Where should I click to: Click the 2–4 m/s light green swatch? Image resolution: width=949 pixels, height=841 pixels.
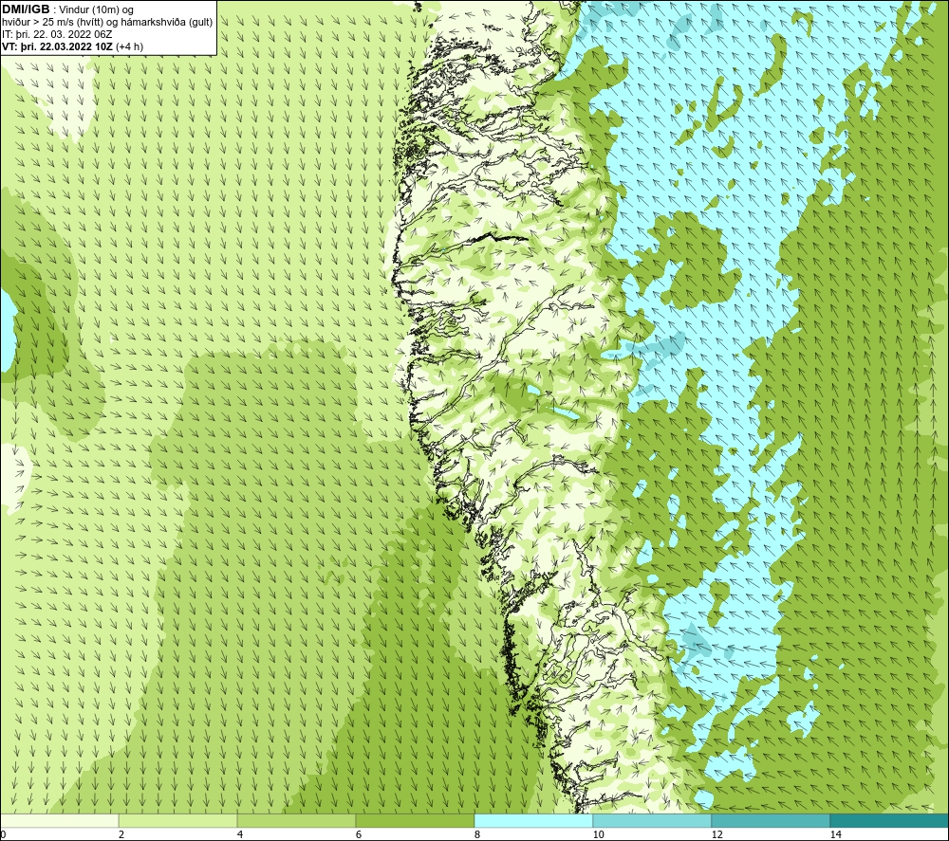coord(178,820)
